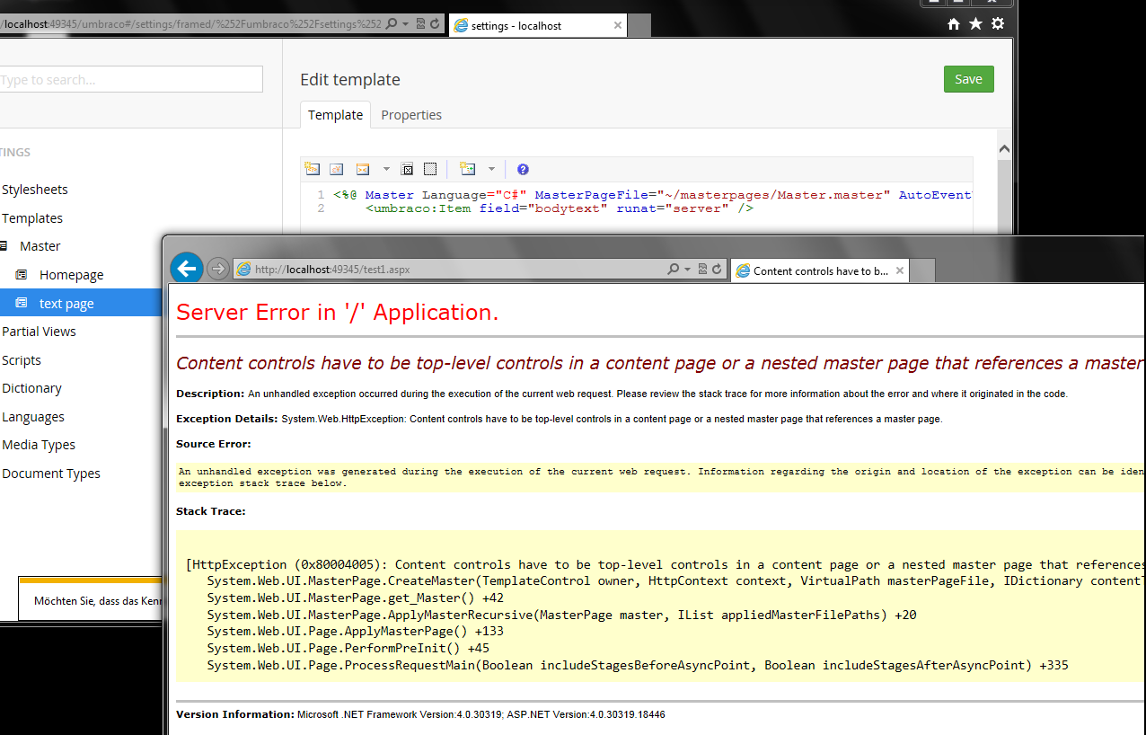
Task: Click the Insert Umbraco page field icon
Action: pyautogui.click(x=312, y=169)
